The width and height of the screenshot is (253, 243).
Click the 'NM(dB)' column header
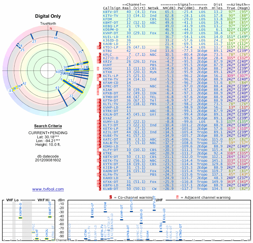coord(169,8)
